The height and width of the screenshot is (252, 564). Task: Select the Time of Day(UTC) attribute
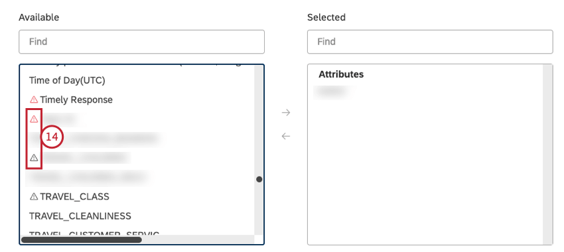(x=67, y=80)
